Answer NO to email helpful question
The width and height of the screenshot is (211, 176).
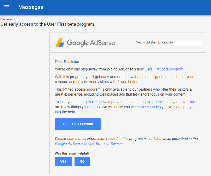pos(82,162)
